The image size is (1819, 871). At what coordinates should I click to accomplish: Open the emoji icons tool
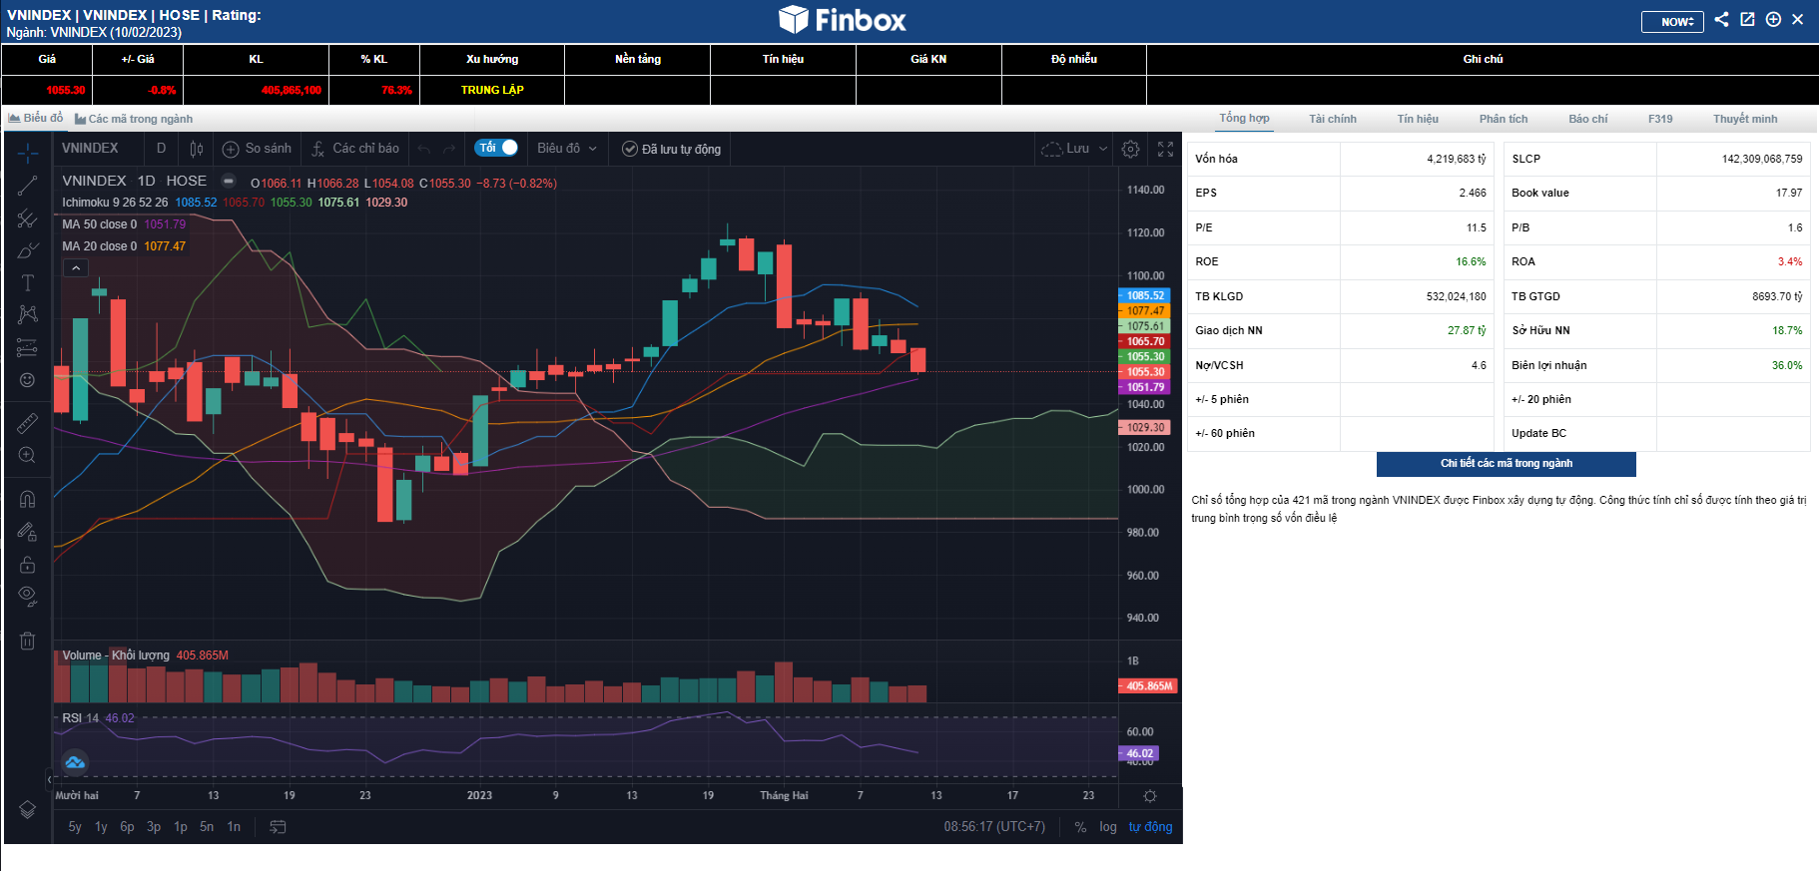tap(27, 380)
